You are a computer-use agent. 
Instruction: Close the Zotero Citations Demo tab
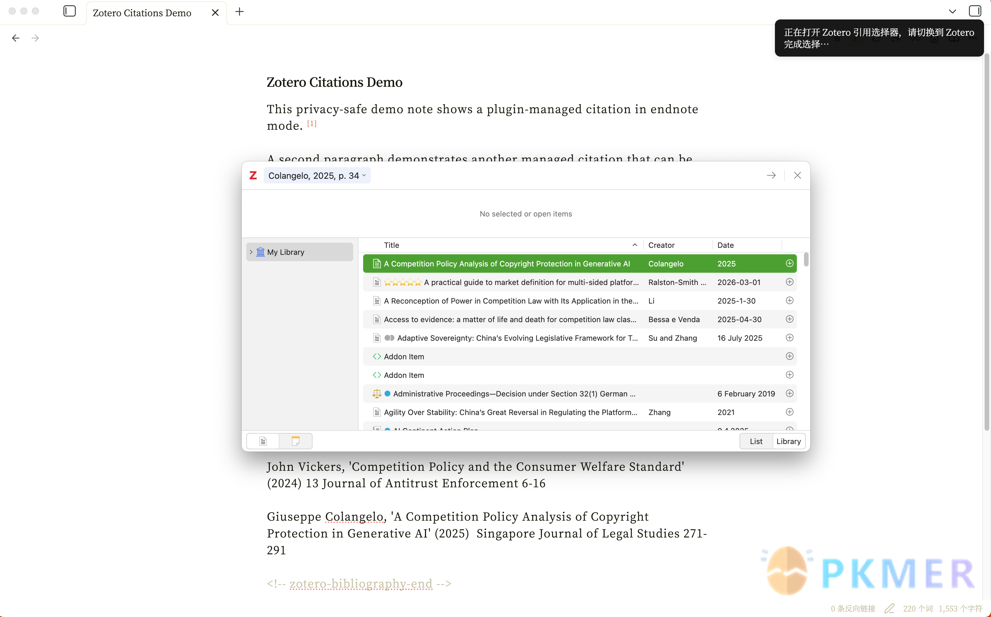click(215, 13)
